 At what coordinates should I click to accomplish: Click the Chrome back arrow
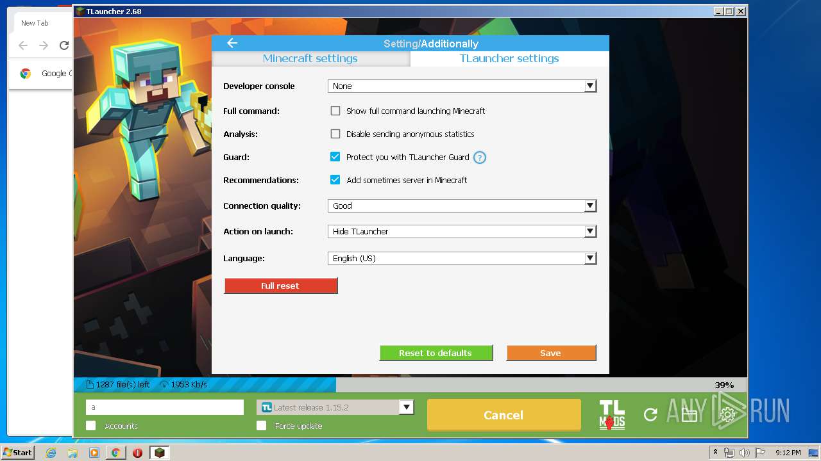pos(23,45)
